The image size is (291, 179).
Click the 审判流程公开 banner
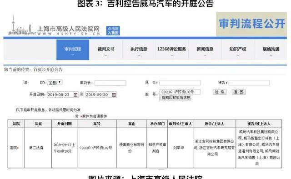pos(251,24)
